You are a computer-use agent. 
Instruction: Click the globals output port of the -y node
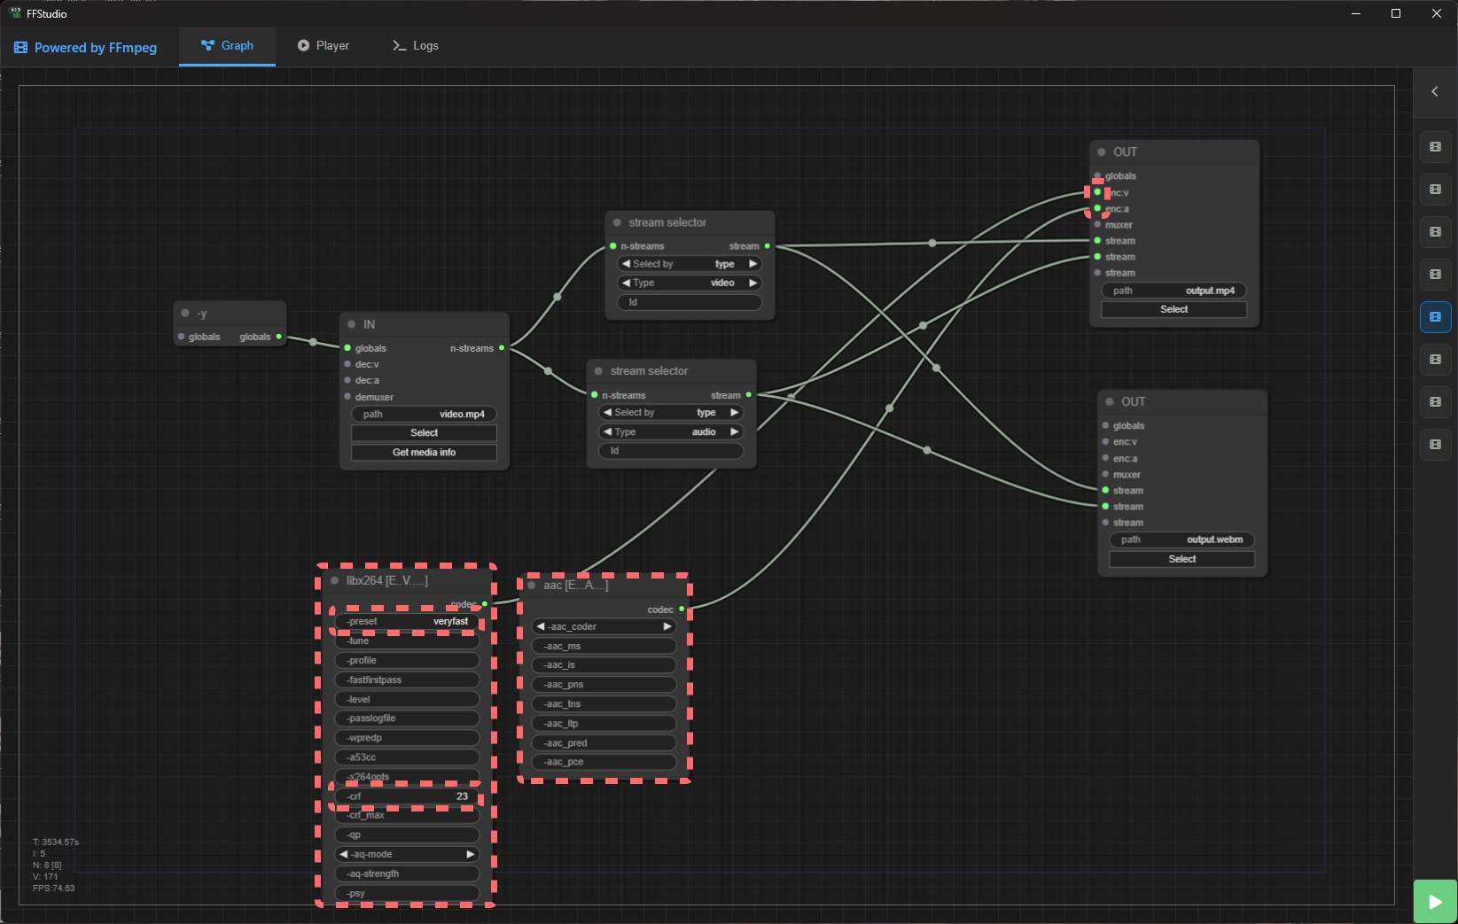click(278, 337)
